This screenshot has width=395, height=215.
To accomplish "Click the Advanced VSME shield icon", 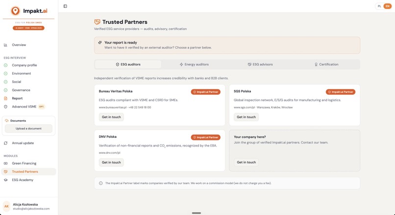I will click(x=5, y=107).
